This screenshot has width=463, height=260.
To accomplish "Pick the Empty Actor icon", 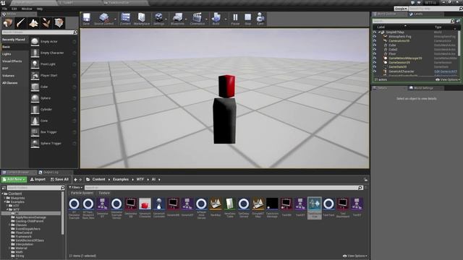I will [35, 42].
